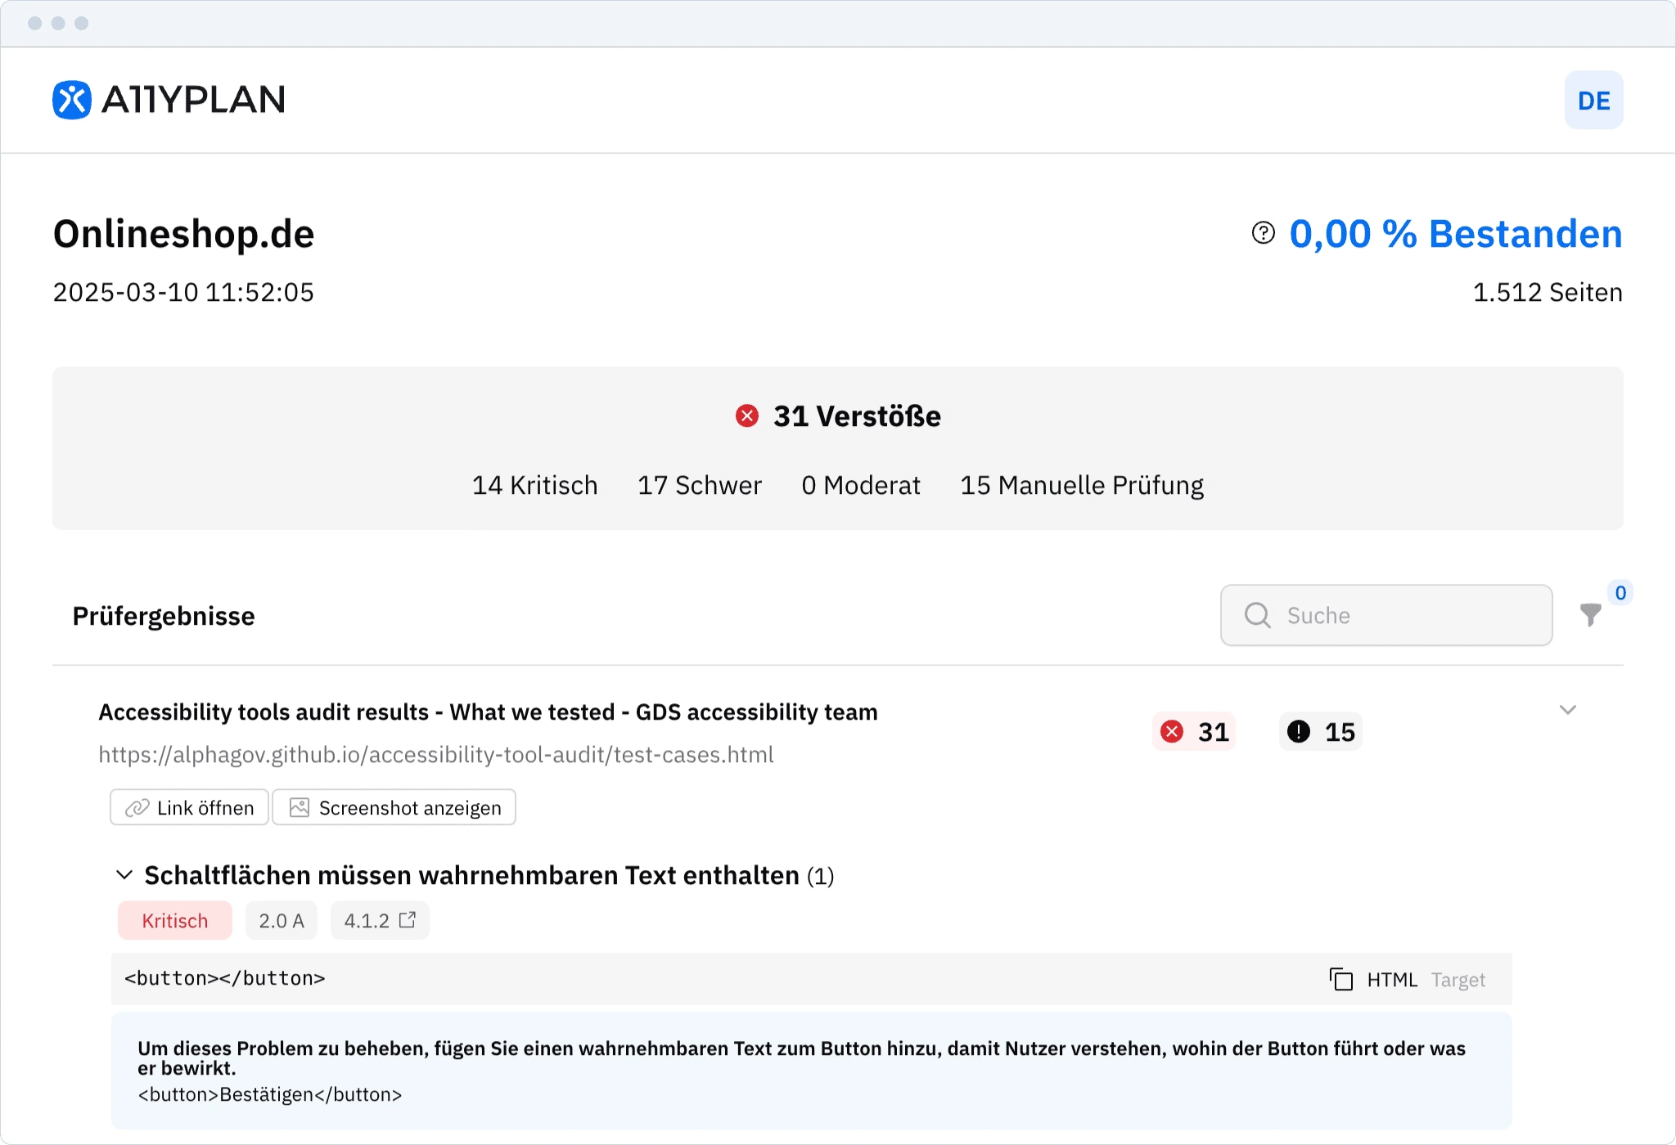The width and height of the screenshot is (1676, 1145).
Task: Open the filter icon beside the search field
Action: point(1591,614)
